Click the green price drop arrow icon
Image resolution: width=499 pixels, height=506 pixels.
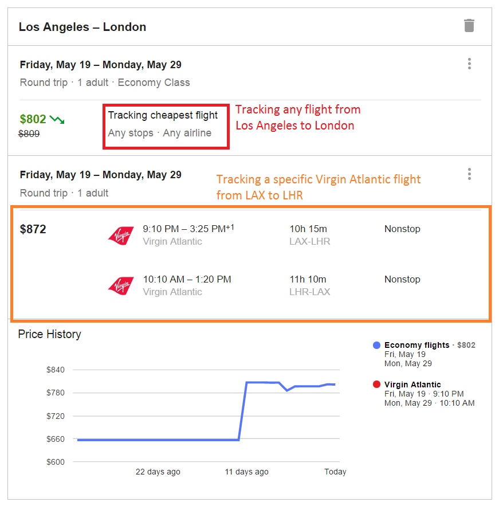[x=57, y=120]
